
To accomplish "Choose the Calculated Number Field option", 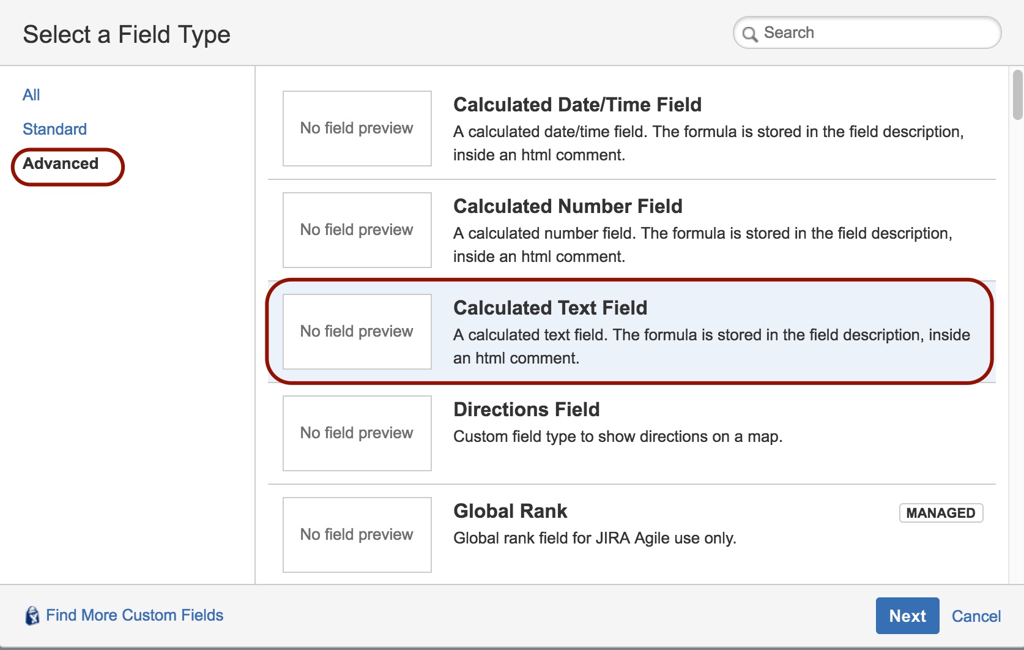I will point(567,206).
